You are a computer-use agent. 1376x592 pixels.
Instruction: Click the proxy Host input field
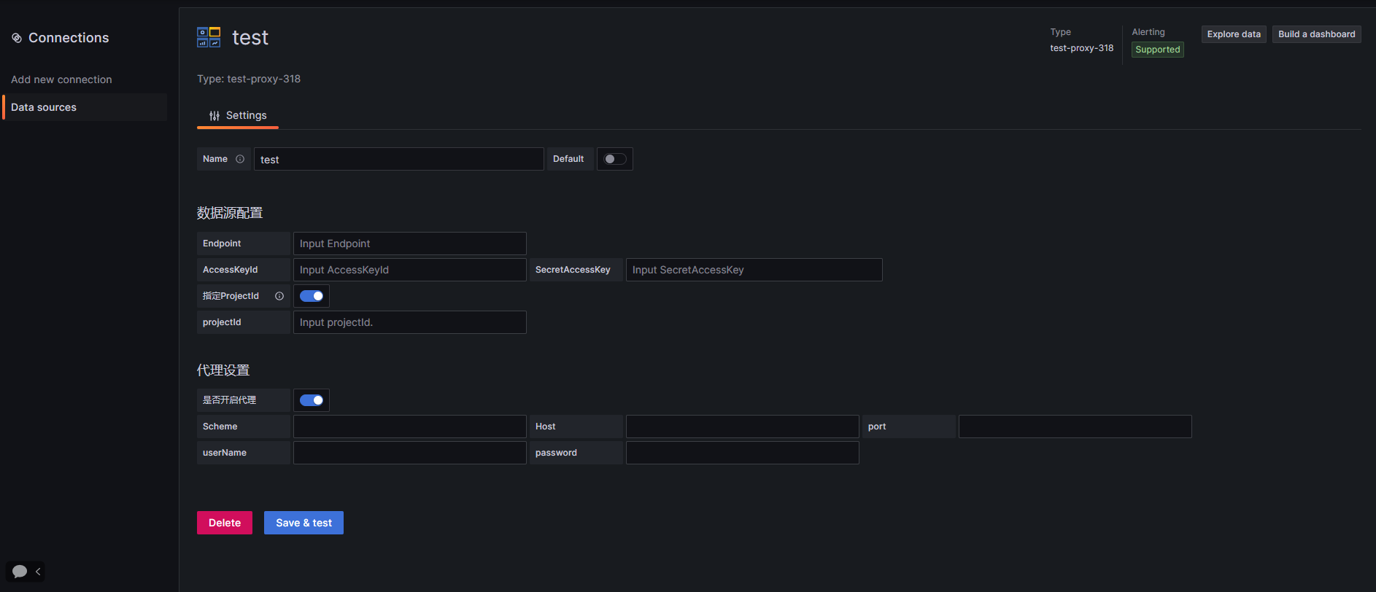743,427
